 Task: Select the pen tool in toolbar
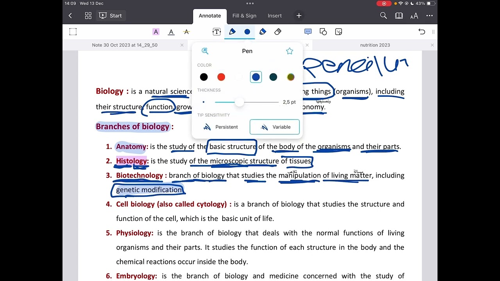pyautogui.click(x=232, y=32)
